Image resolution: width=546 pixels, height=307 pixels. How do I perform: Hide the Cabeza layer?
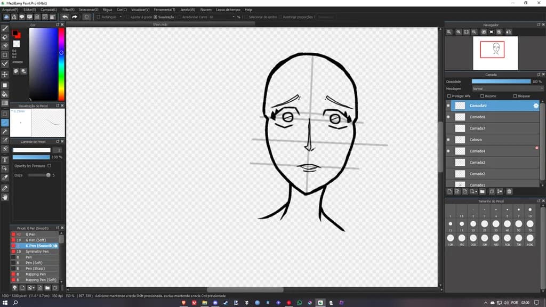tap(448, 140)
